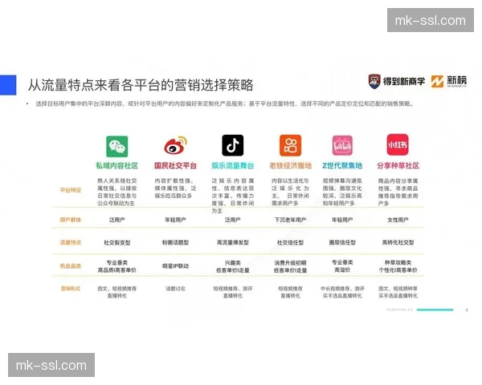Viewport: 482px width, 385px height.
Task: Select the cell beginning 种草攻略类
Action: [398, 266]
